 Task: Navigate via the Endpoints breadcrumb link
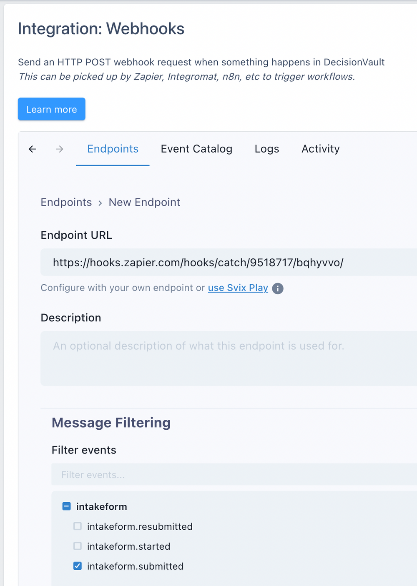(66, 202)
